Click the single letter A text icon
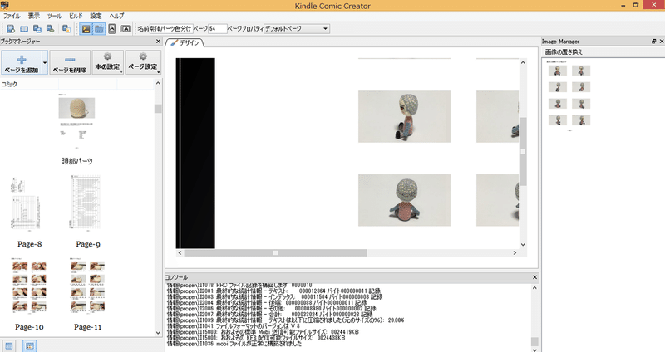 coord(112,29)
